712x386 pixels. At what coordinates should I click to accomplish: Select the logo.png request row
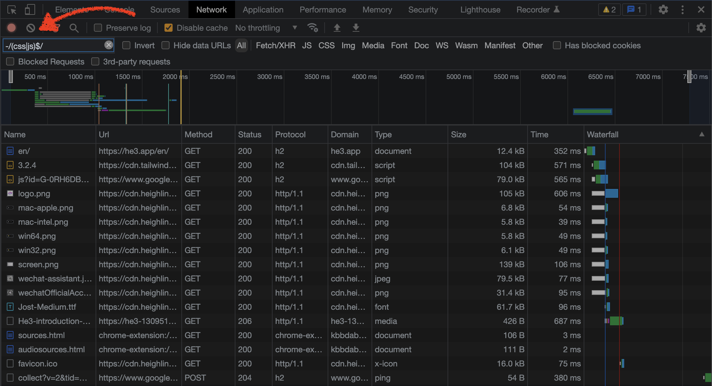pyautogui.click(x=34, y=194)
